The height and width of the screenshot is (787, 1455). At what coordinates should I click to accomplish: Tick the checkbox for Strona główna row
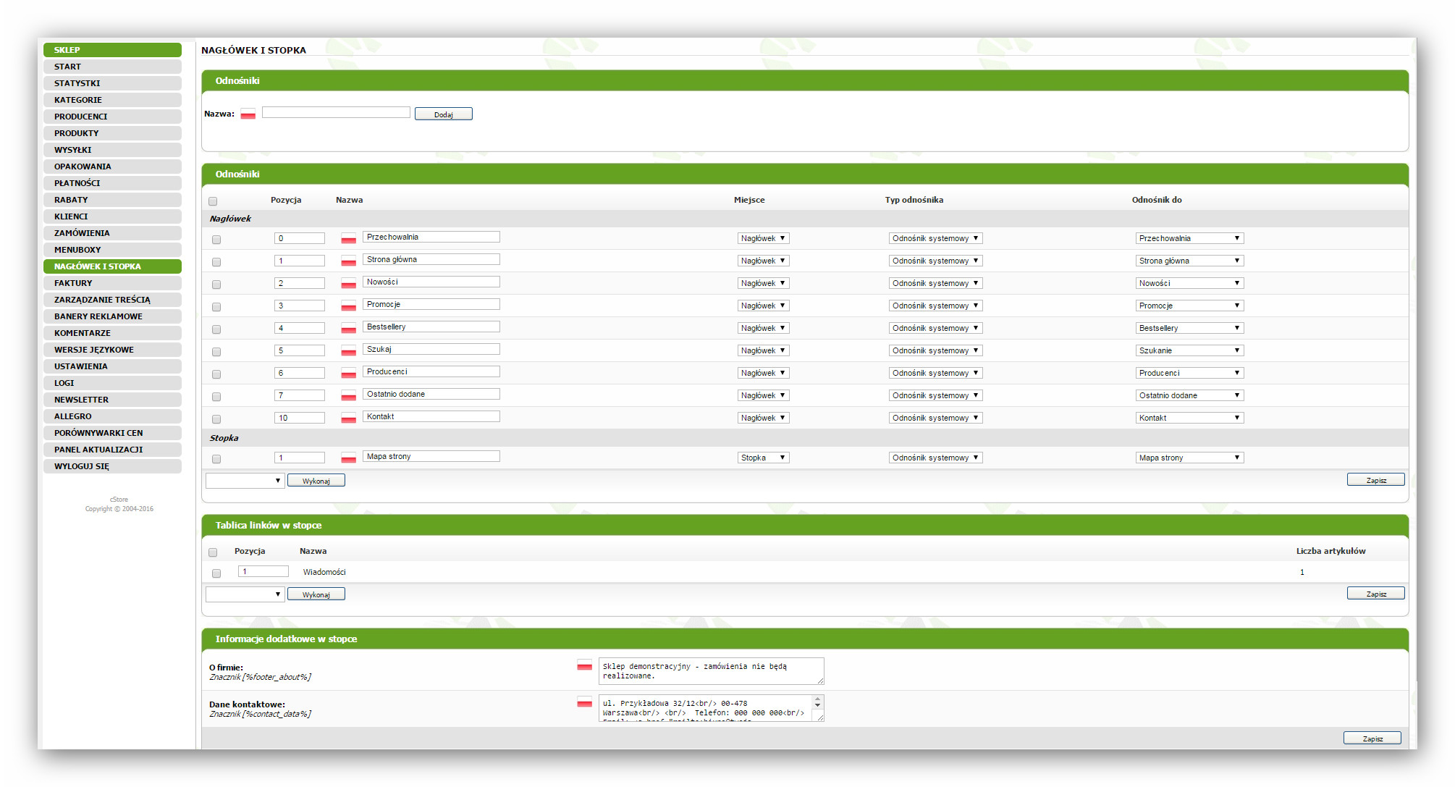pos(216,262)
